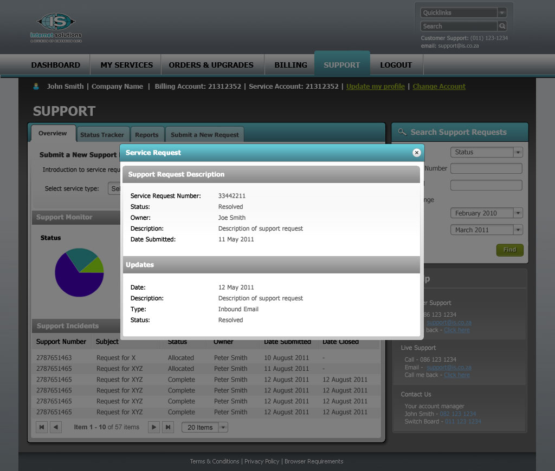
Task: Click magnifier icon in Search Support Requests header
Action: 402,132
